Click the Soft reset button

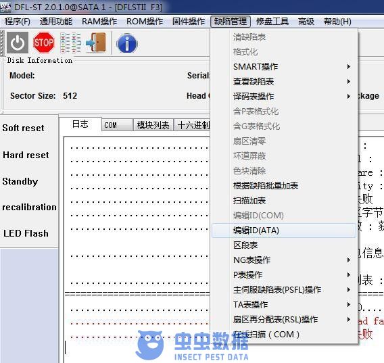pos(23,128)
